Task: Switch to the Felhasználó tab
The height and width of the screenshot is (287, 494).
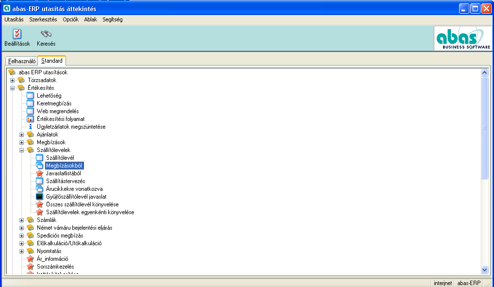Action: coord(22,61)
